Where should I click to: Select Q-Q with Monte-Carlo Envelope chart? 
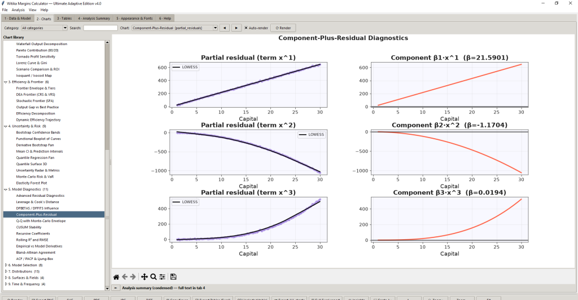point(41,221)
